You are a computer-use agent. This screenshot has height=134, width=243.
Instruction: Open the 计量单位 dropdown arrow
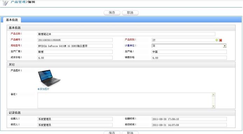point(224,46)
